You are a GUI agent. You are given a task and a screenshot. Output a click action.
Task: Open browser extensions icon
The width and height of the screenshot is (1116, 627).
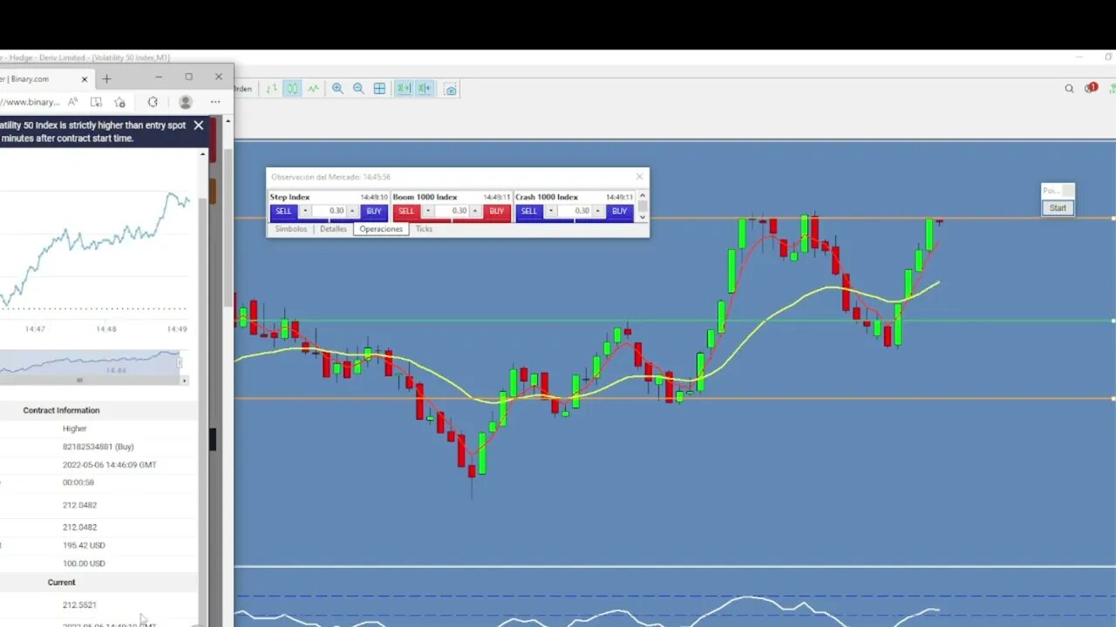pos(153,102)
